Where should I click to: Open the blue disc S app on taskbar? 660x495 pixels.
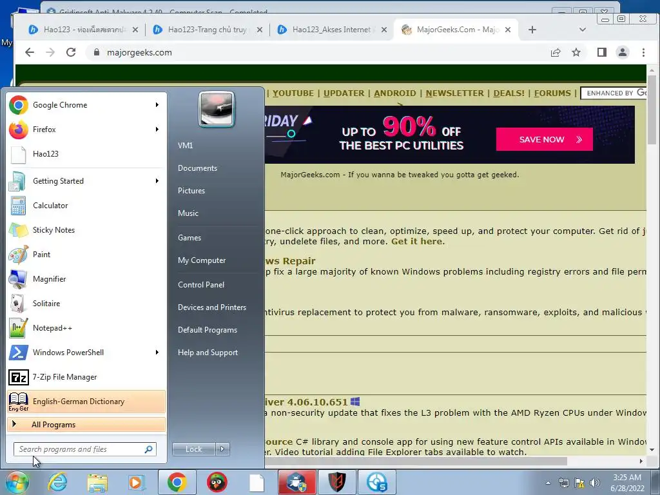pos(376,482)
